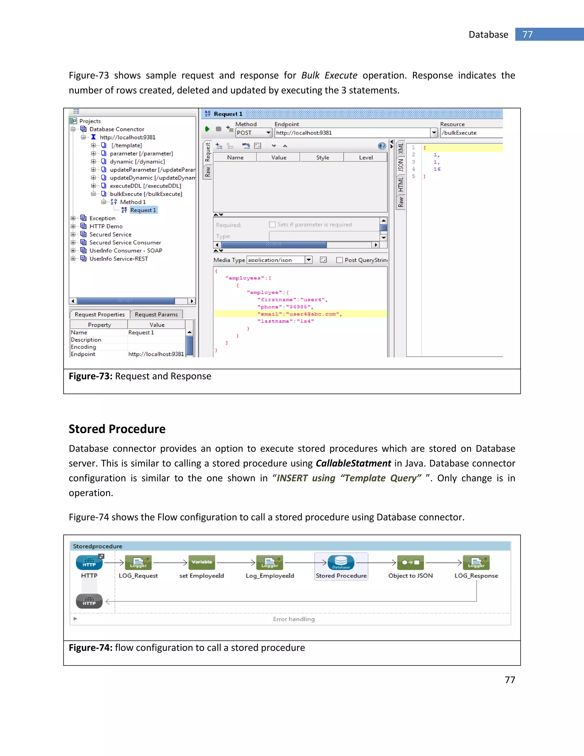Viewport: 584px width, 756px height.
Task: Click the Level column header in parameters table
Action: 366,157
